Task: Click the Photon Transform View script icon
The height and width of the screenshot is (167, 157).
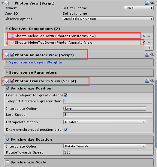Action: point(7,81)
